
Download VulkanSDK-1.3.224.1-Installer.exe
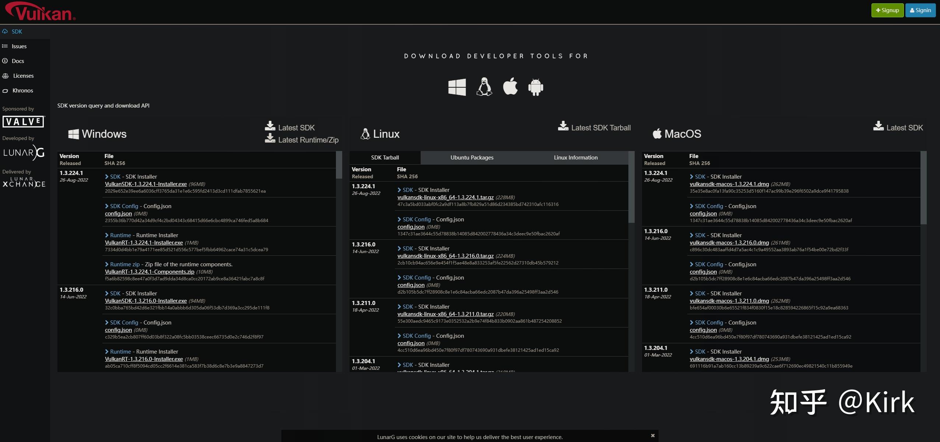click(146, 184)
